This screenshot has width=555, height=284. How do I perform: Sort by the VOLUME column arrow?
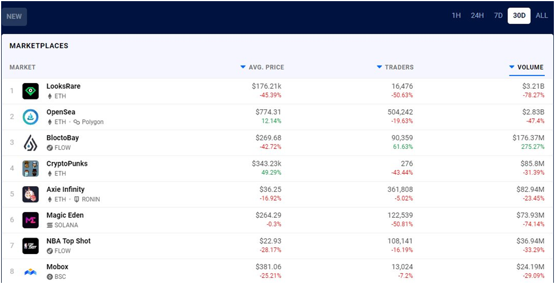pyautogui.click(x=512, y=67)
